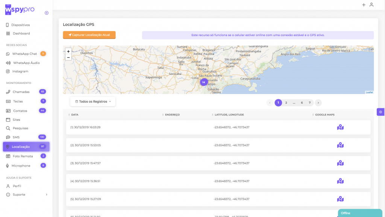Image resolution: width=385 pixels, height=217 pixels.
Task: Click date text (1) 30/12/2019 16:03:29
Action: [x=85, y=127]
